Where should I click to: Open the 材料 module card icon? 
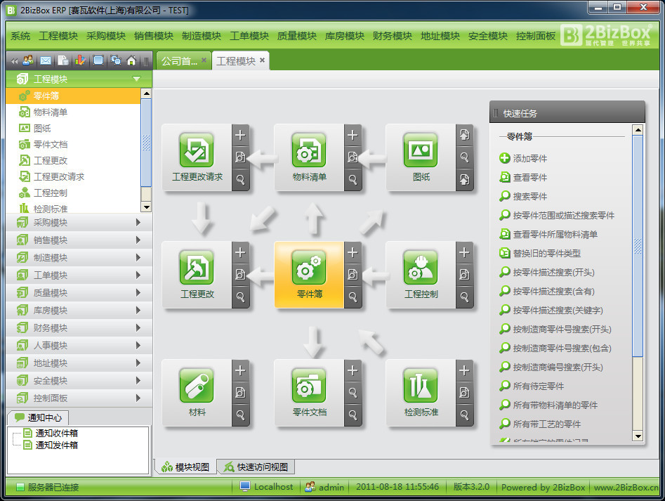point(197,386)
